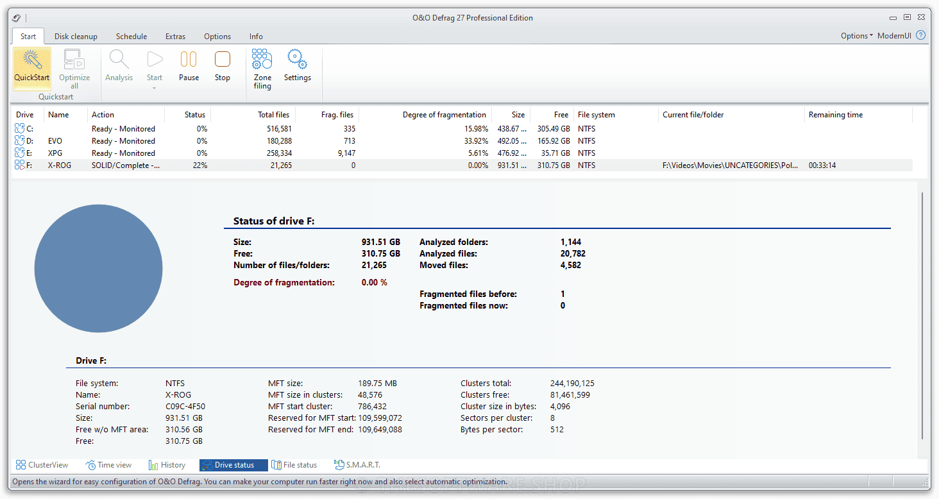Viewport: 939px width, 499px height.
Task: Click the Optimize all icon
Action: click(x=74, y=60)
